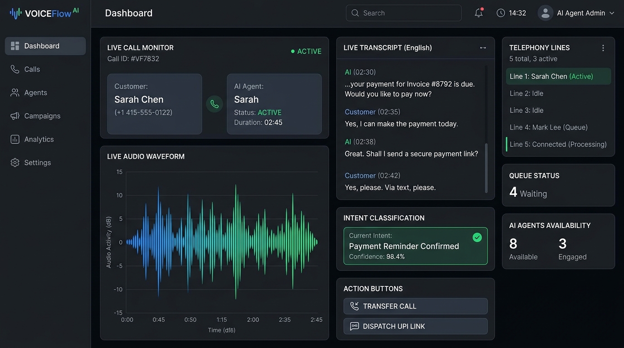This screenshot has width=624, height=348.
Task: Select Line 4: Mark Lee (Queue)
Action: coord(559,127)
